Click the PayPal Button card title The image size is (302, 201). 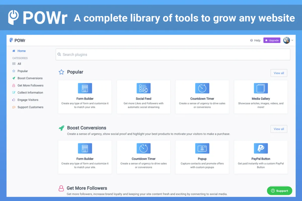[x=261, y=159]
